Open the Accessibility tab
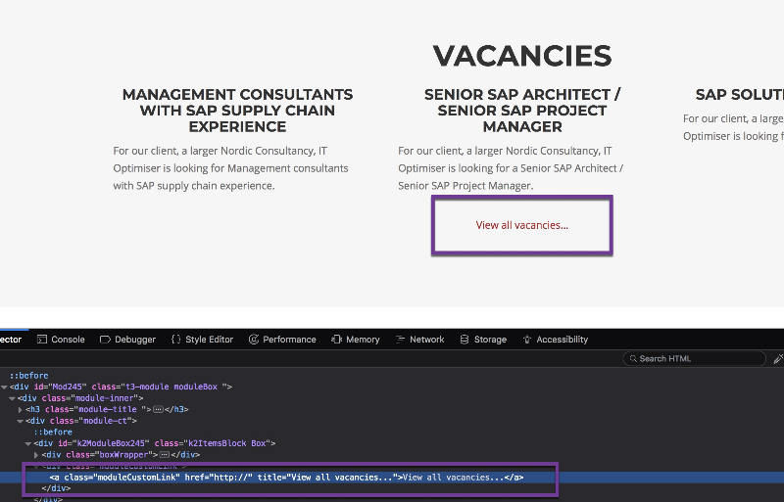Viewport: 784px width, 502px height. coord(556,340)
